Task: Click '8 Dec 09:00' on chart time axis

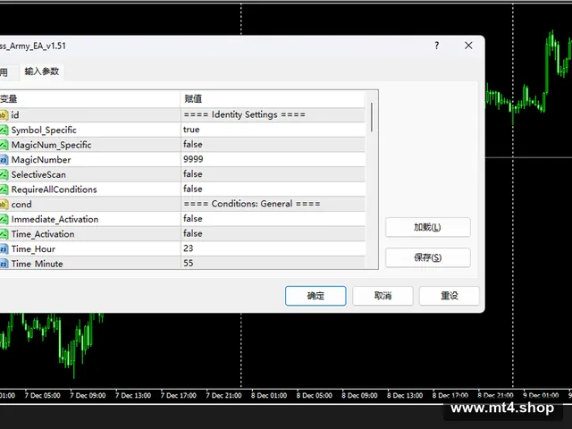Action: [359, 395]
